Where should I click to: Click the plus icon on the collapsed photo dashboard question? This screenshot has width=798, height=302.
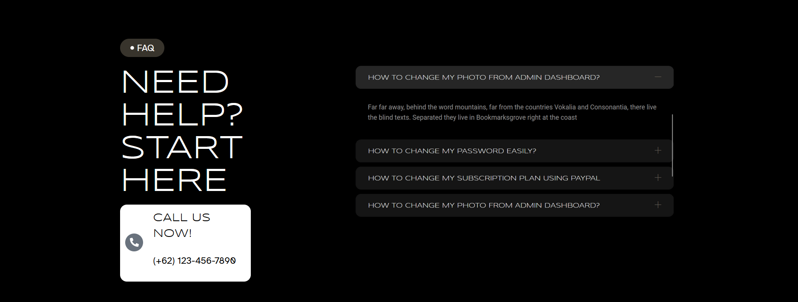(x=658, y=205)
